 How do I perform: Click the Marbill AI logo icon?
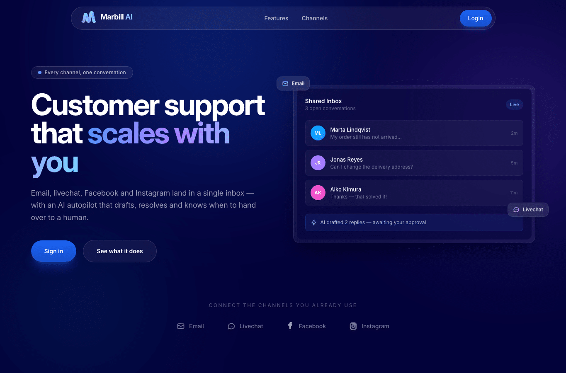89,17
